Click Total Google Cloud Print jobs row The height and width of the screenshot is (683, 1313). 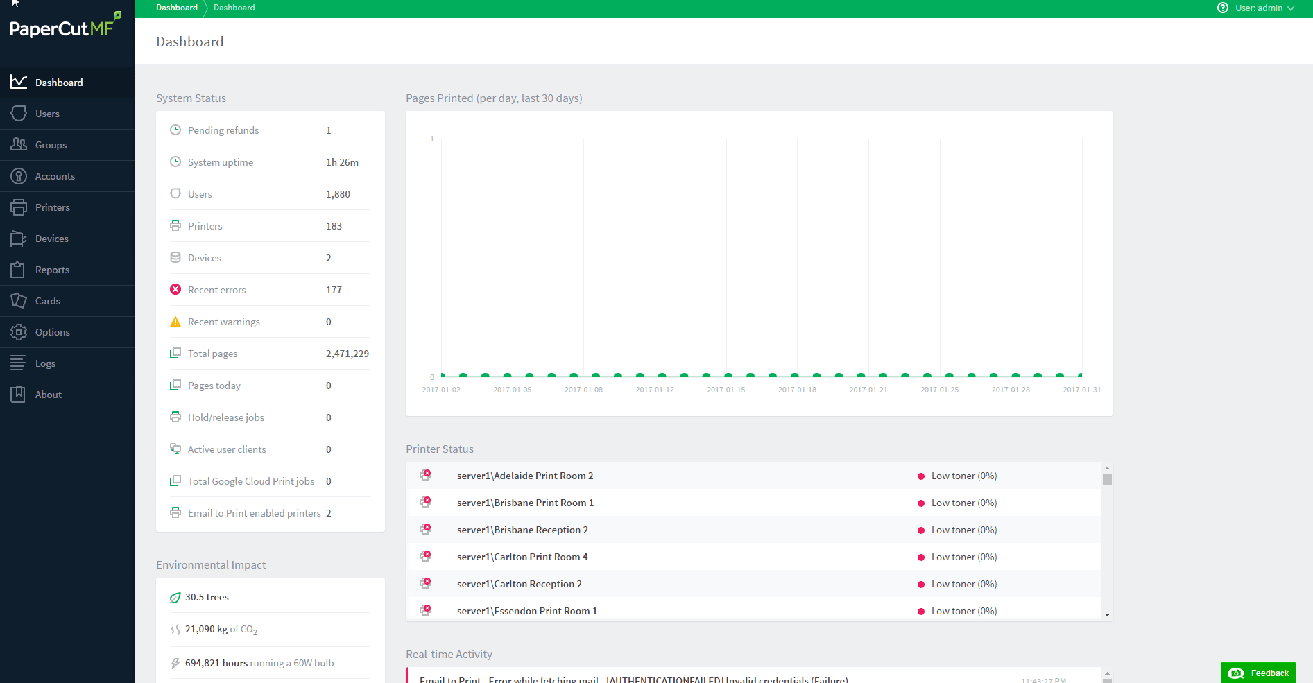pyautogui.click(x=271, y=481)
